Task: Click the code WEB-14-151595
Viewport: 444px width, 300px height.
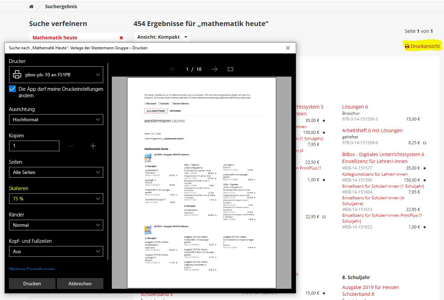Action: coord(357,180)
